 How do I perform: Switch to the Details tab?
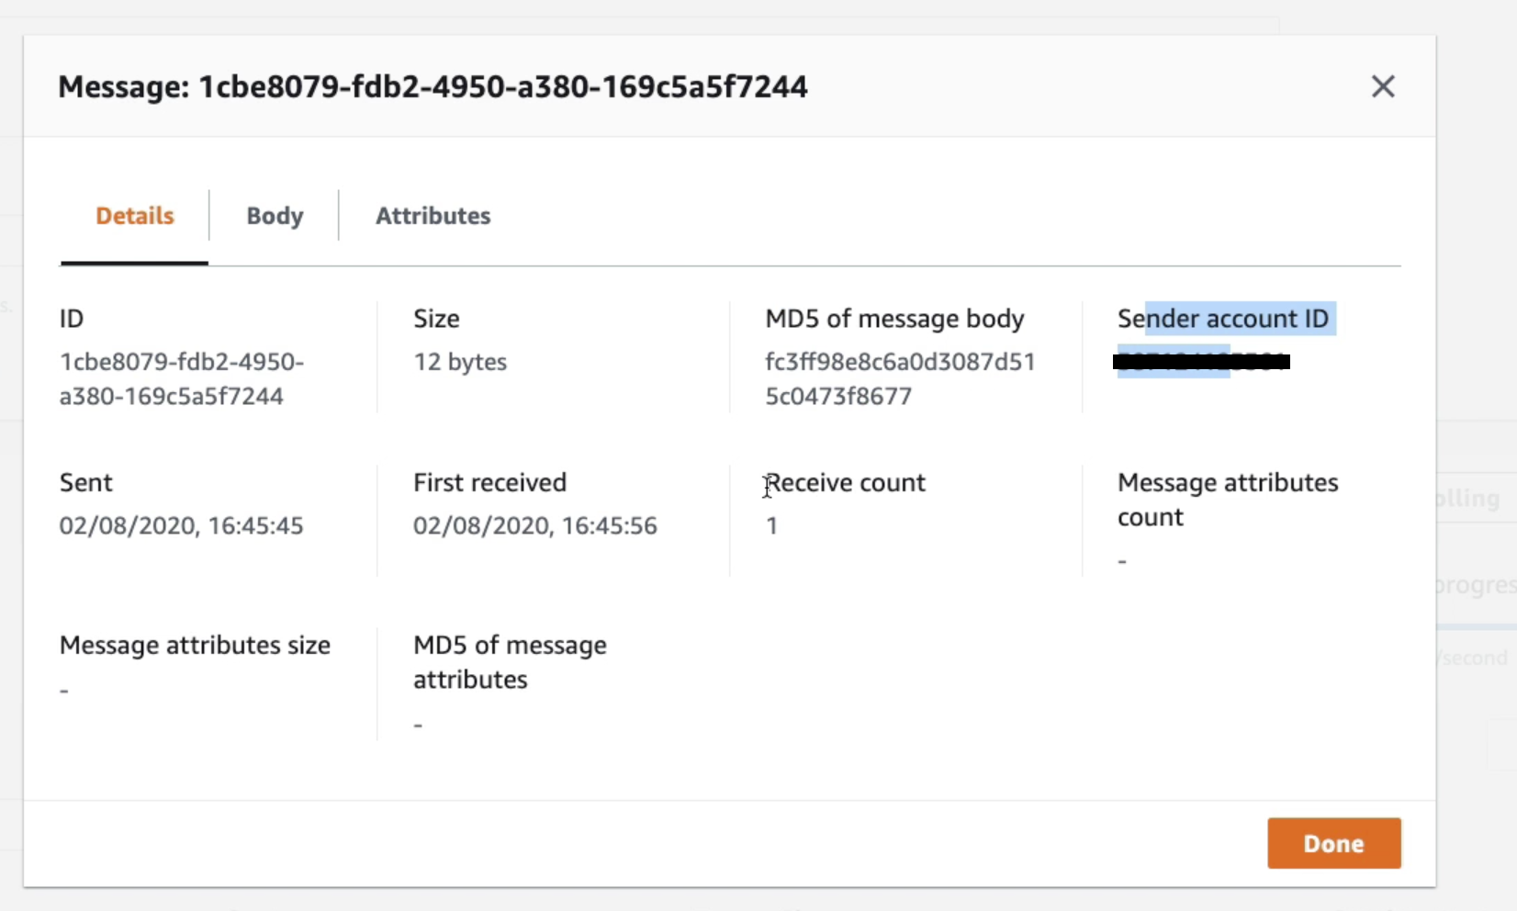click(x=135, y=216)
